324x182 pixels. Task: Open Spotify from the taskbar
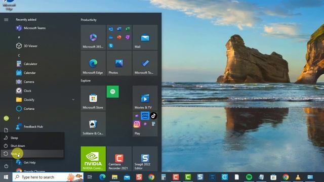(249, 177)
